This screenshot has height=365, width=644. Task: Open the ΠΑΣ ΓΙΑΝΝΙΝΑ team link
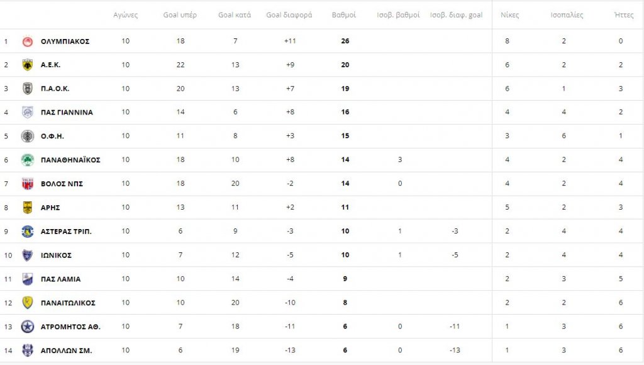point(67,112)
